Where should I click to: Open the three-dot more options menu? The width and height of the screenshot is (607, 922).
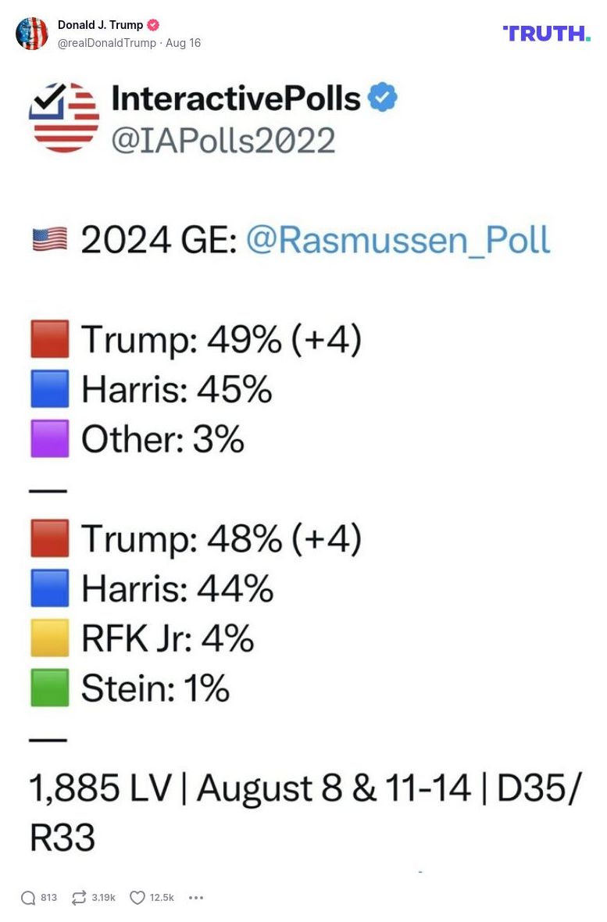[196, 898]
